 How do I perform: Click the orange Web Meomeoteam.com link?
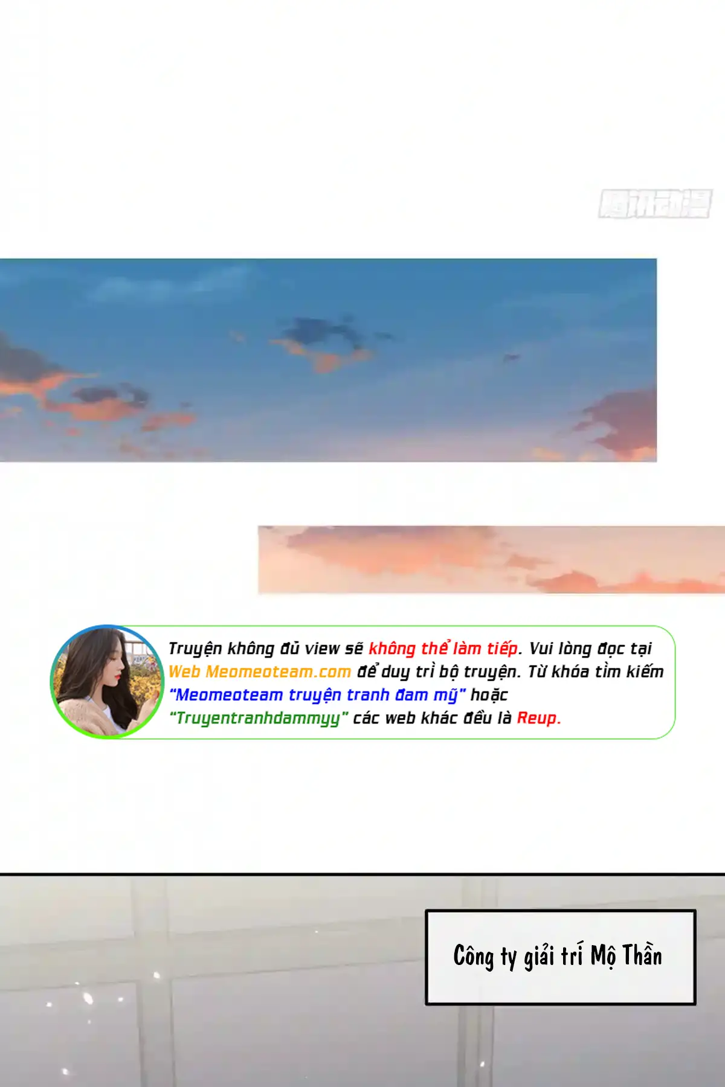tap(259, 672)
